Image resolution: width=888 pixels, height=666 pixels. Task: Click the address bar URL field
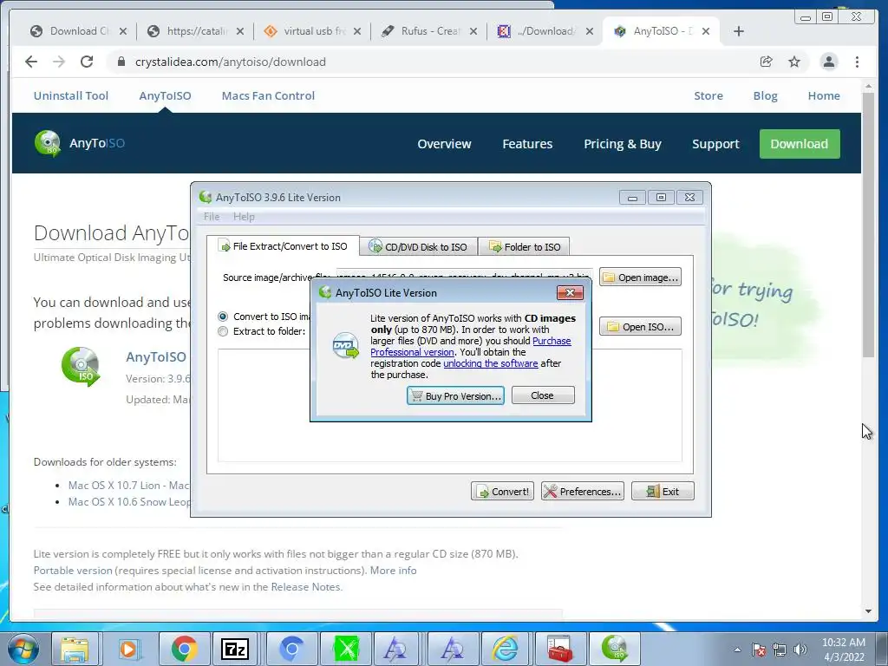[x=230, y=62]
